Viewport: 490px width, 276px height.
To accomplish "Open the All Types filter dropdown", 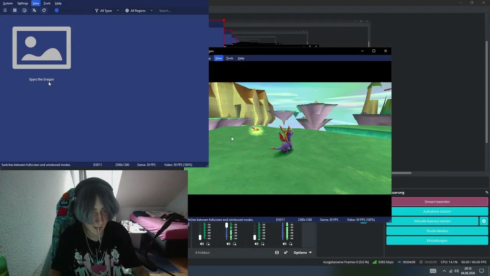I will [107, 11].
